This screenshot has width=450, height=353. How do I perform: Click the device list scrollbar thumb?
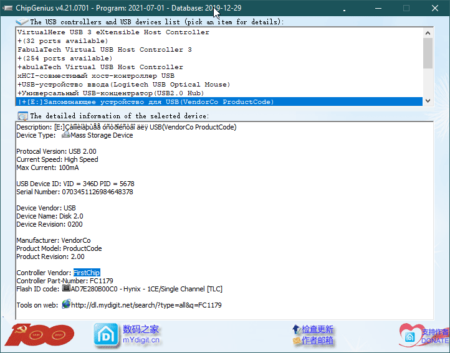point(428,54)
